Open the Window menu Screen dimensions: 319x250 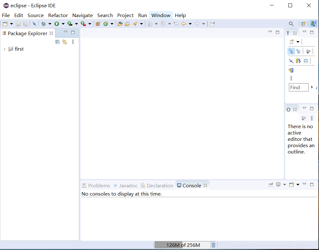point(161,16)
